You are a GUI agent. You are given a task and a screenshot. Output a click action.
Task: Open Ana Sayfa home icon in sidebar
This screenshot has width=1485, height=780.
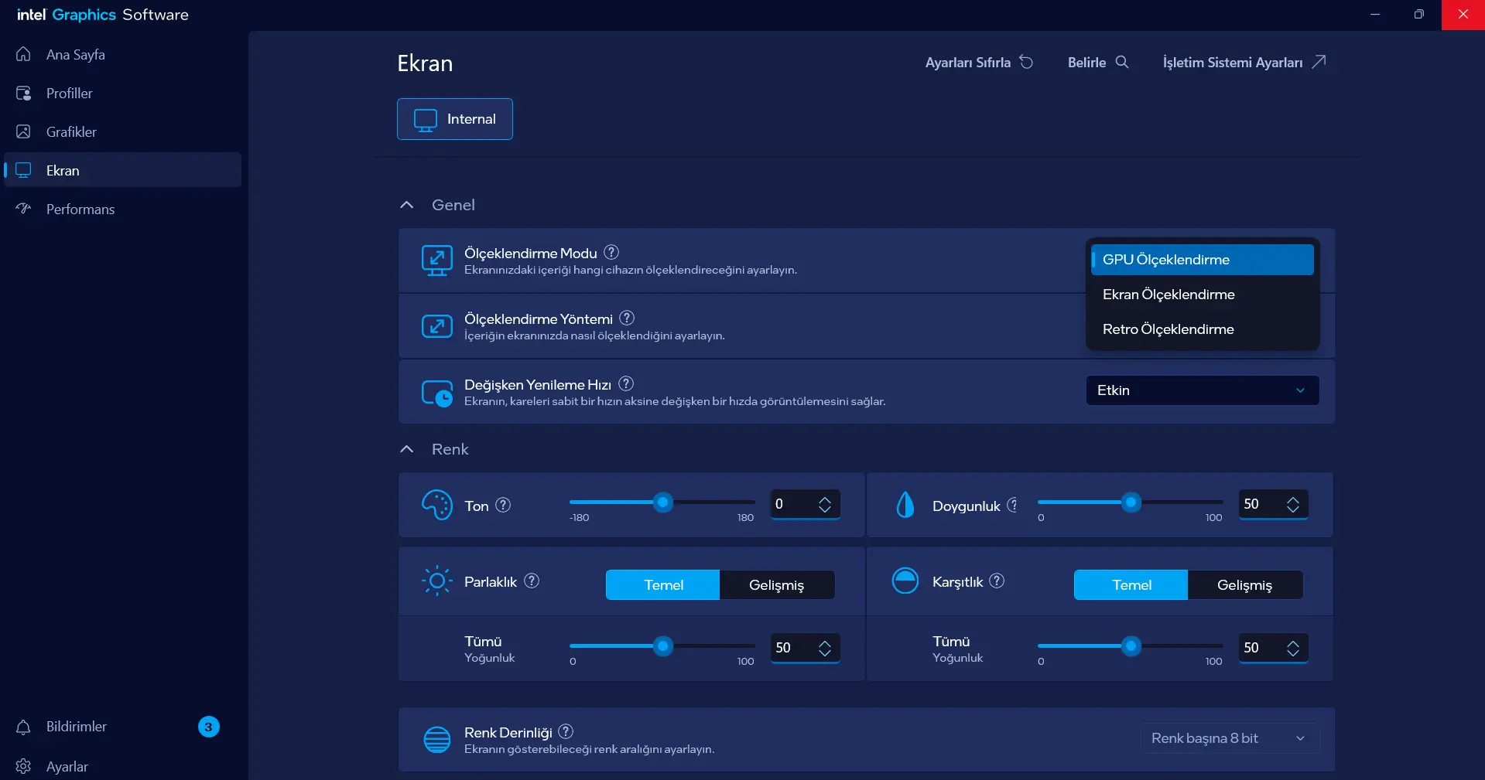pyautogui.click(x=24, y=54)
